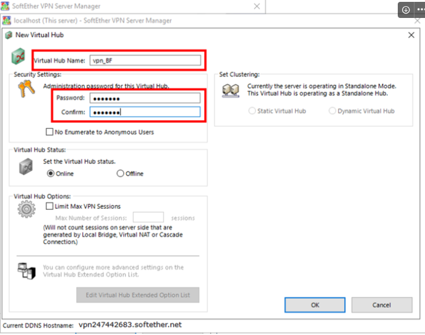
Task: Enable No Enumerate to Anonymous Users checkbox
Action: (50, 132)
